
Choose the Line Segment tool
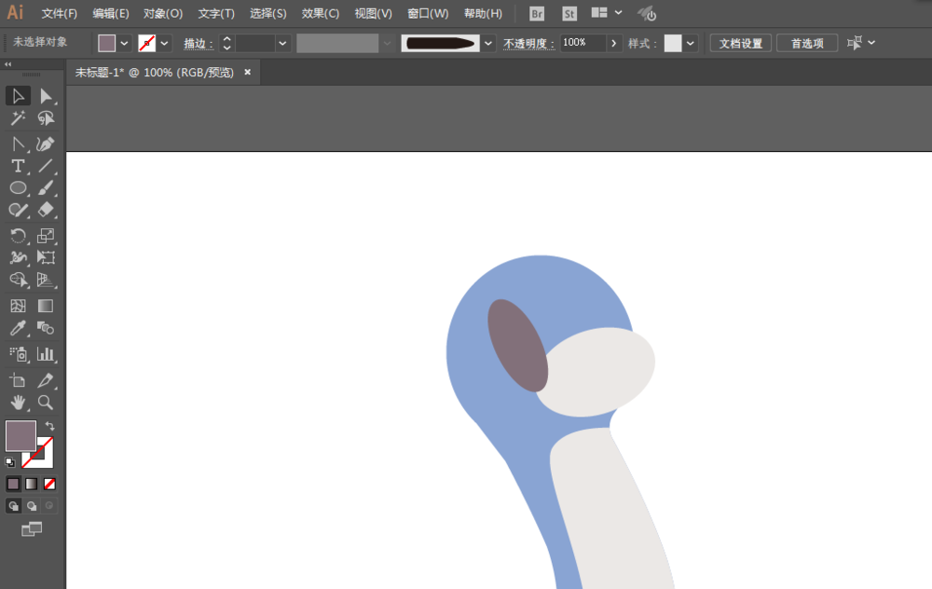[x=46, y=167]
